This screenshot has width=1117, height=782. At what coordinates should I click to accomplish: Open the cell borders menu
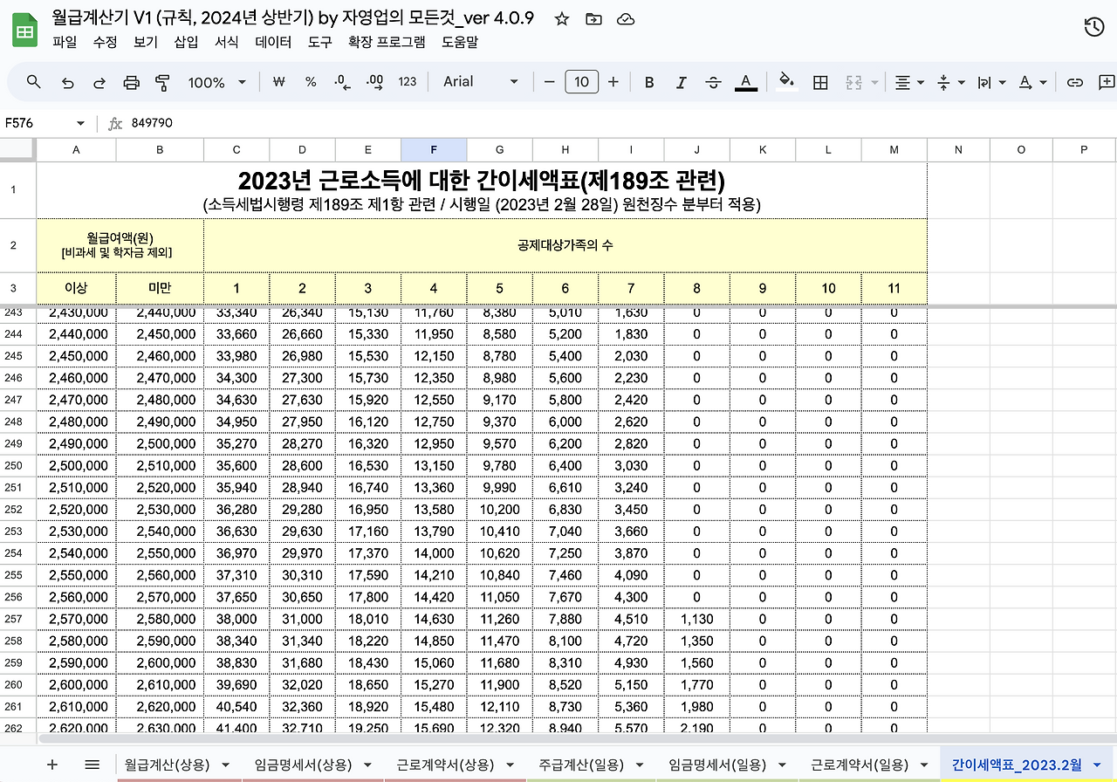[820, 82]
